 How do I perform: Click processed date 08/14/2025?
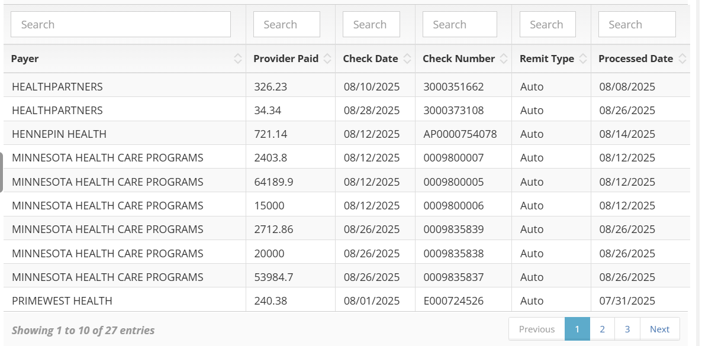[x=627, y=134]
